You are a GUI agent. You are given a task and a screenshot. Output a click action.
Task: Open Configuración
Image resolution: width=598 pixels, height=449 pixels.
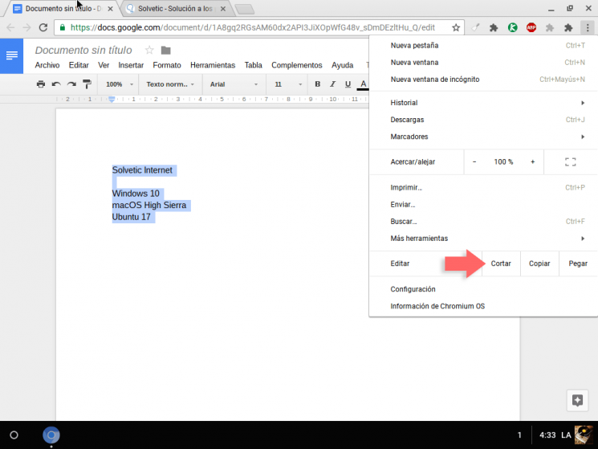pyautogui.click(x=483, y=289)
